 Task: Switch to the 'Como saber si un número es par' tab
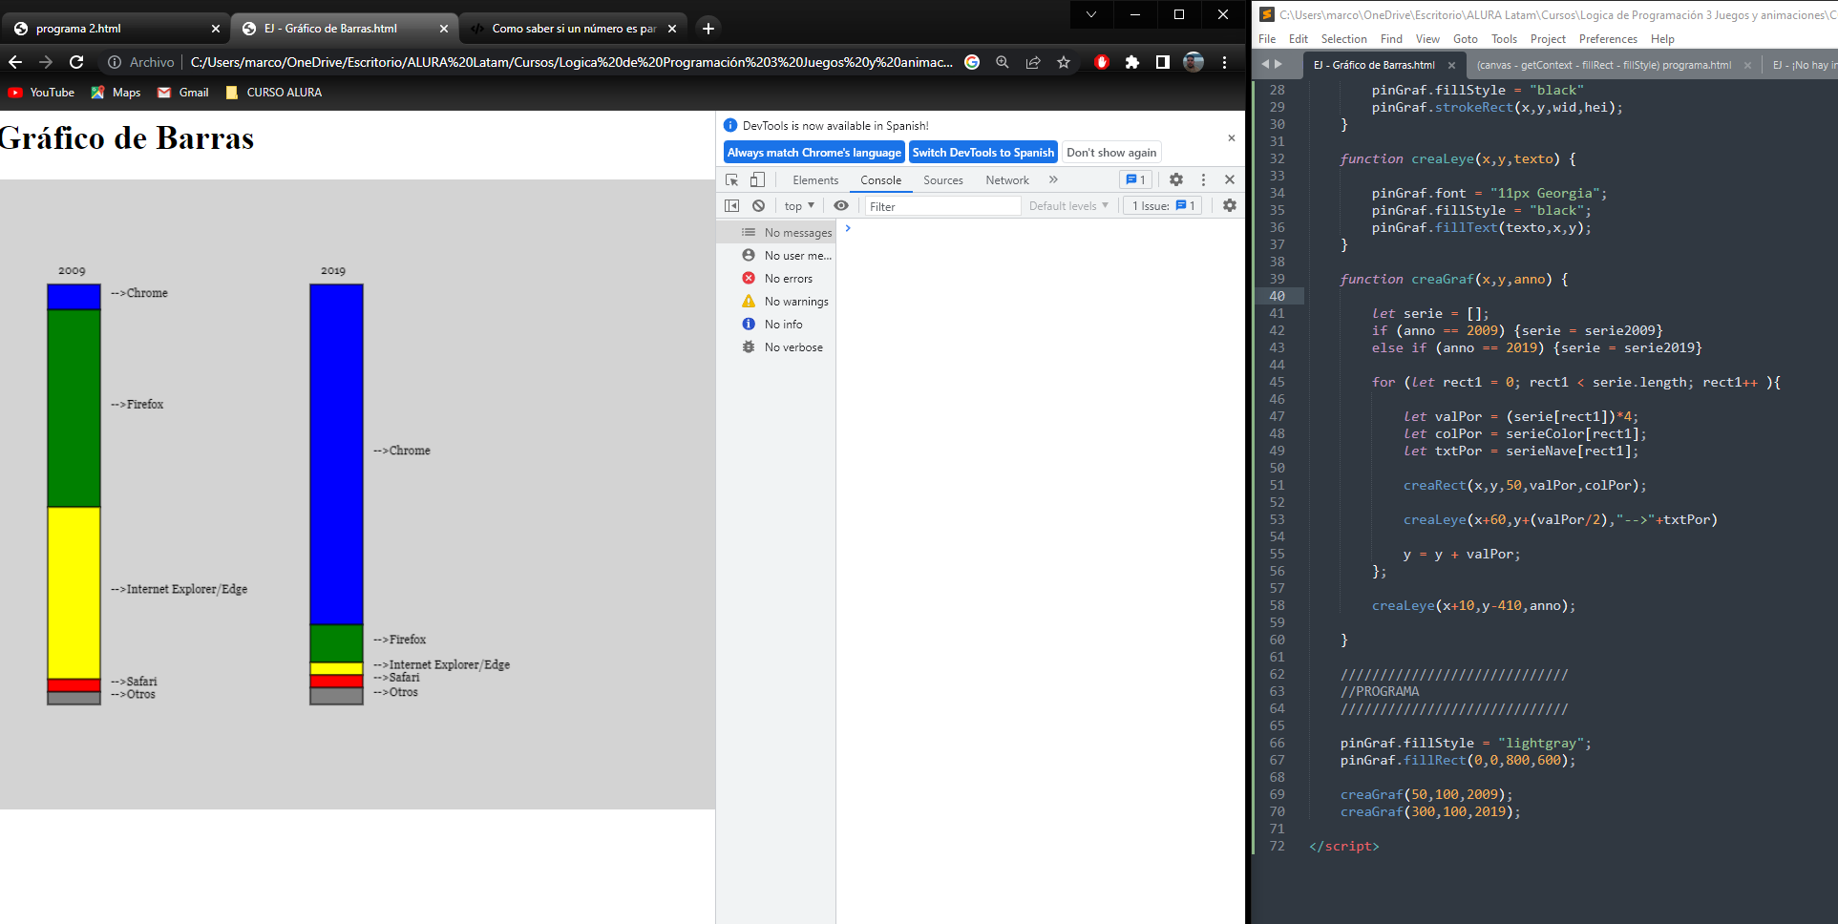click(573, 29)
